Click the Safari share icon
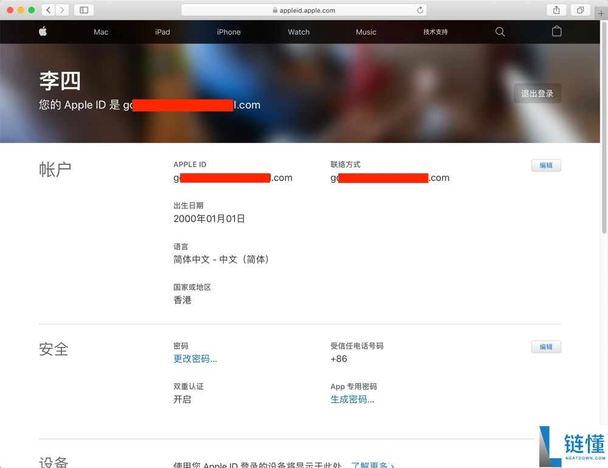The width and height of the screenshot is (608, 468). tap(555, 10)
